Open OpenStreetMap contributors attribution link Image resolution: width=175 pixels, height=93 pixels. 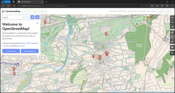click(x=117, y=92)
